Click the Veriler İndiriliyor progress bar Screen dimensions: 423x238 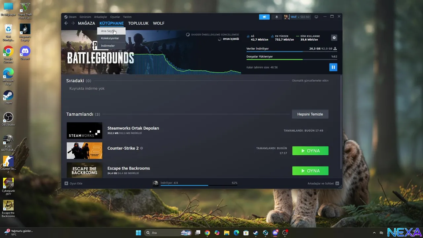(x=291, y=52)
